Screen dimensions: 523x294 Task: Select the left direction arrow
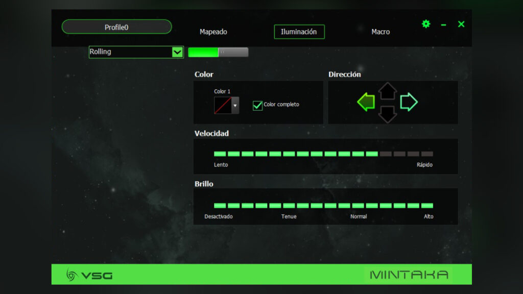coord(366,101)
